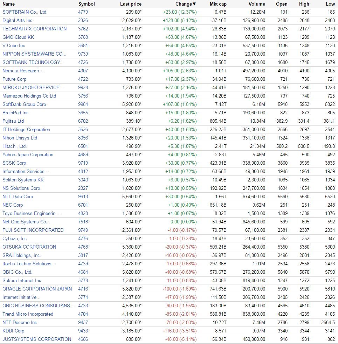Open NIPPON SYSTEMWARE CO... link
This screenshot has width=338, height=344.
pyautogui.click(x=34, y=54)
